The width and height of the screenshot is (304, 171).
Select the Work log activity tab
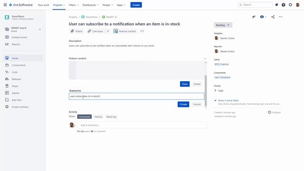tap(111, 117)
